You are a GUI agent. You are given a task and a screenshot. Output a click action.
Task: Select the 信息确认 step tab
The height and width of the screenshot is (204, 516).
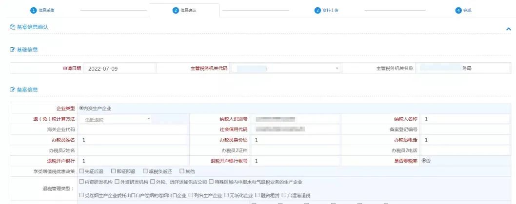point(184,10)
